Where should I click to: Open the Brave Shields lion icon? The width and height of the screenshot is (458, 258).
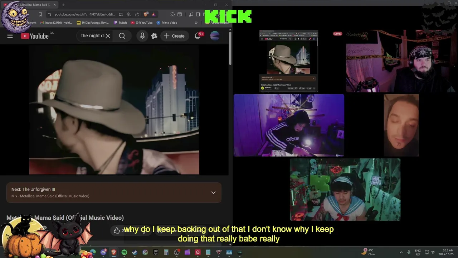click(146, 14)
